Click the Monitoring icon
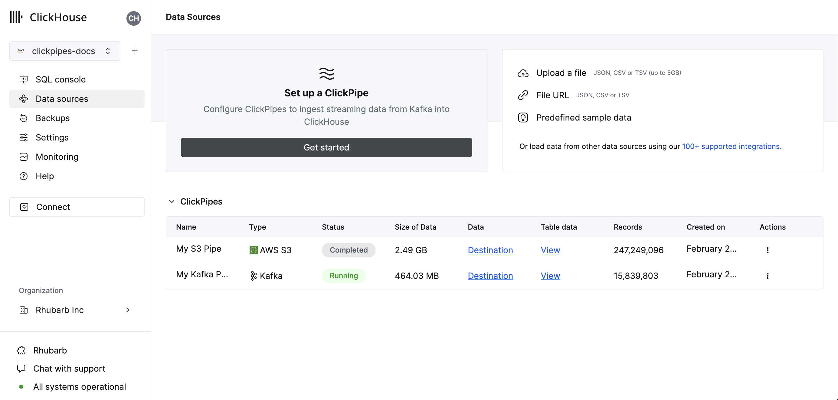Screen dimensions: 838x400 (x=24, y=156)
